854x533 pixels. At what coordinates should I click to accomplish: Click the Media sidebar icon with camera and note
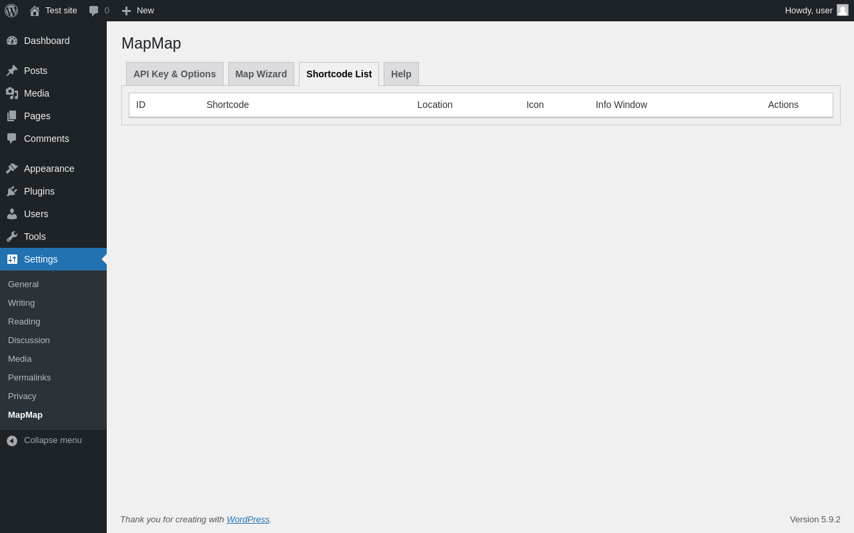click(x=12, y=93)
